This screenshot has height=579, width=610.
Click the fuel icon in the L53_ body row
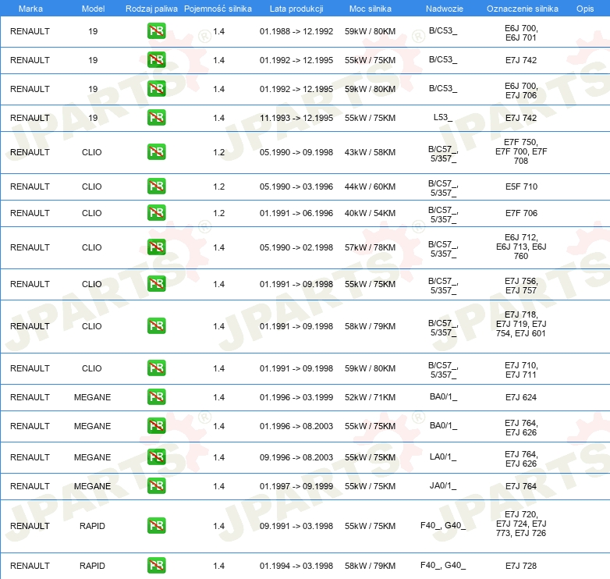156,118
